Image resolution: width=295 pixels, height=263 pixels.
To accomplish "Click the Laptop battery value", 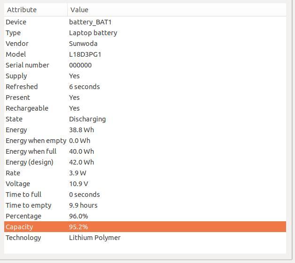I will (x=93, y=33).
